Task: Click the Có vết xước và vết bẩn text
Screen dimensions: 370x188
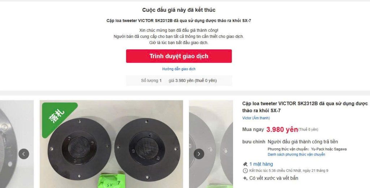Action: point(274,178)
